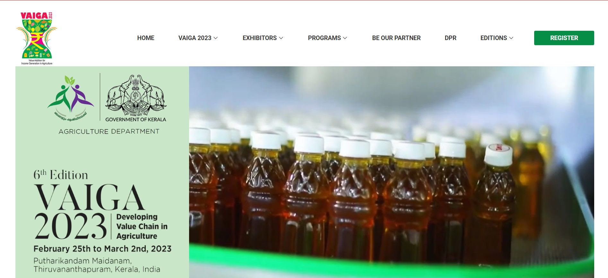Expand the VAIGA 2023 dropdown chevron
Screen dimensions: 608x278
(x=216, y=38)
